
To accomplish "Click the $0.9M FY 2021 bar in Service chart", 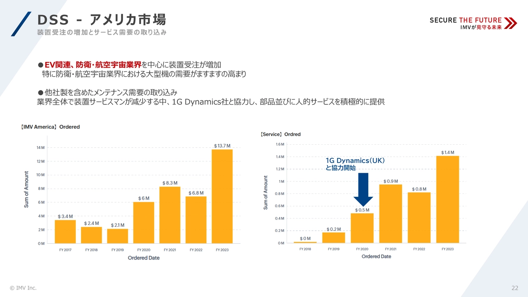I will 391,214.
